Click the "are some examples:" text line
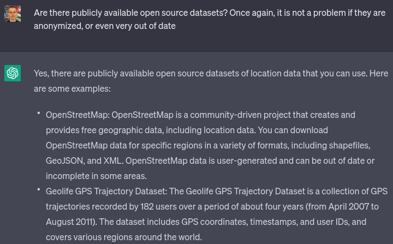Image resolution: width=393 pixels, height=244 pixels. (x=72, y=88)
